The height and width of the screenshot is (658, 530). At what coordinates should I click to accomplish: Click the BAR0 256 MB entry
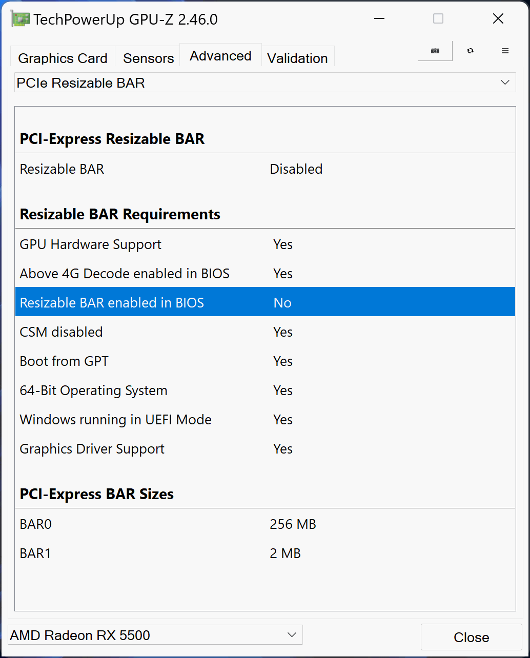click(205, 524)
